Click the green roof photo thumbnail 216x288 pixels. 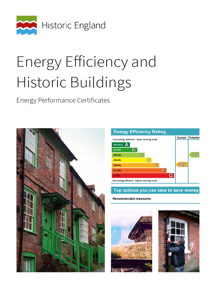click(x=132, y=241)
